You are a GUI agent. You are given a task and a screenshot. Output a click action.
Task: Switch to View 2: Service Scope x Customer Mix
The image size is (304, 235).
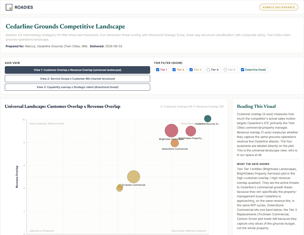tap(77, 79)
